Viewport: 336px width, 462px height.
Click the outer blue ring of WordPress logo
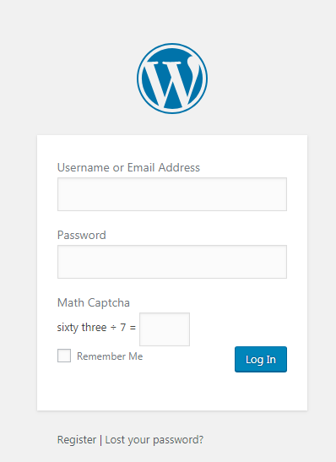pos(172,45)
